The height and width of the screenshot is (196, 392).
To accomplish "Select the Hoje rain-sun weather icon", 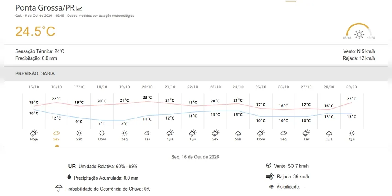I will pyautogui.click(x=34, y=133).
